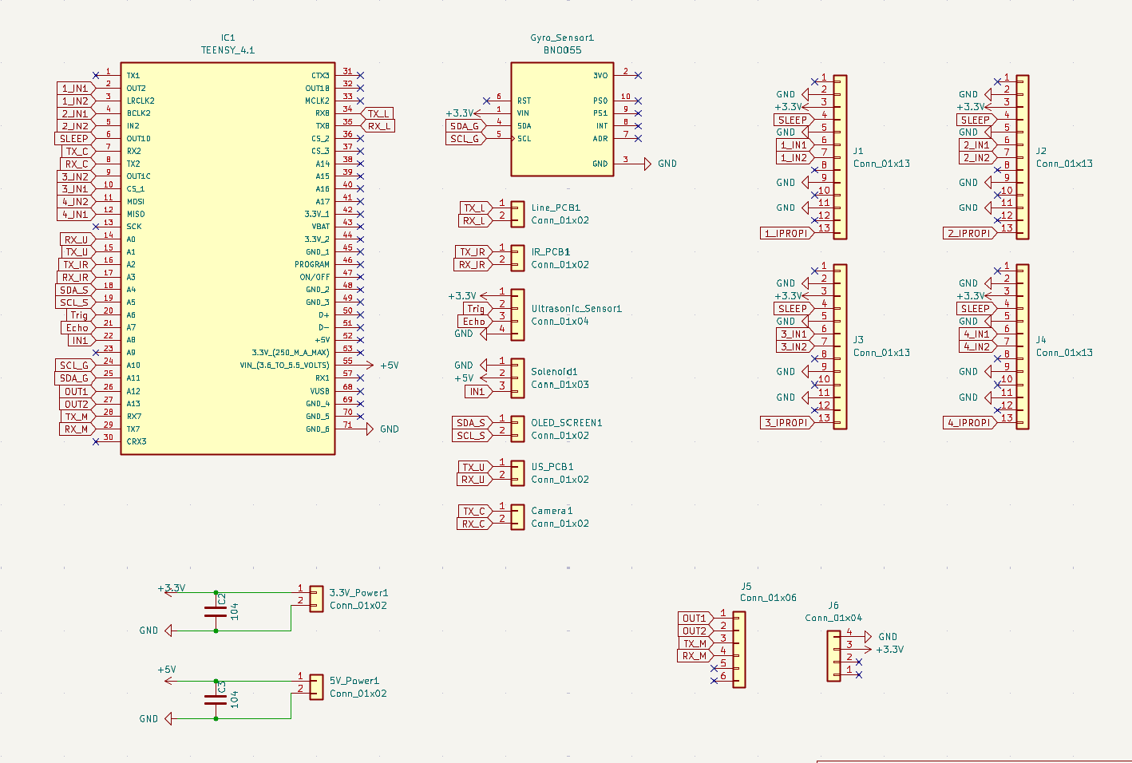
Task: Click the PROGRAM pin name on IC1
Action: point(312,264)
